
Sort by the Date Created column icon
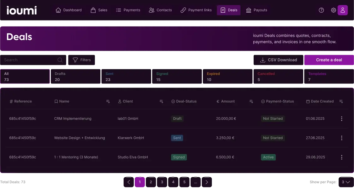[341, 101]
